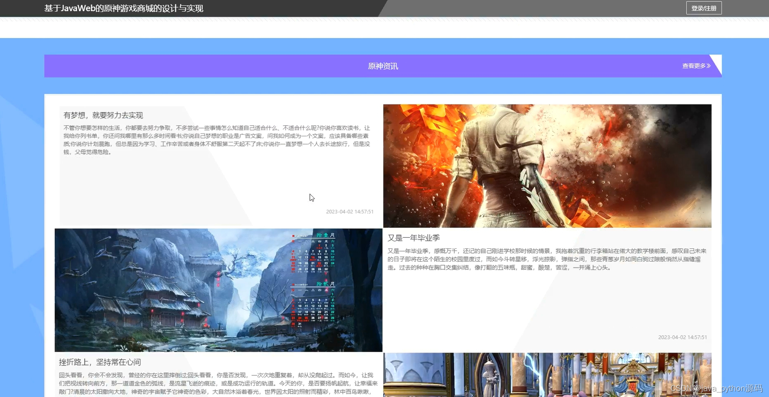Click summary text starting 回头看看，你会不会发现
The width and height of the screenshot is (769, 397).
tap(218, 384)
